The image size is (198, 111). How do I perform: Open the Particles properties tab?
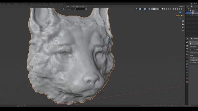tap(187, 67)
